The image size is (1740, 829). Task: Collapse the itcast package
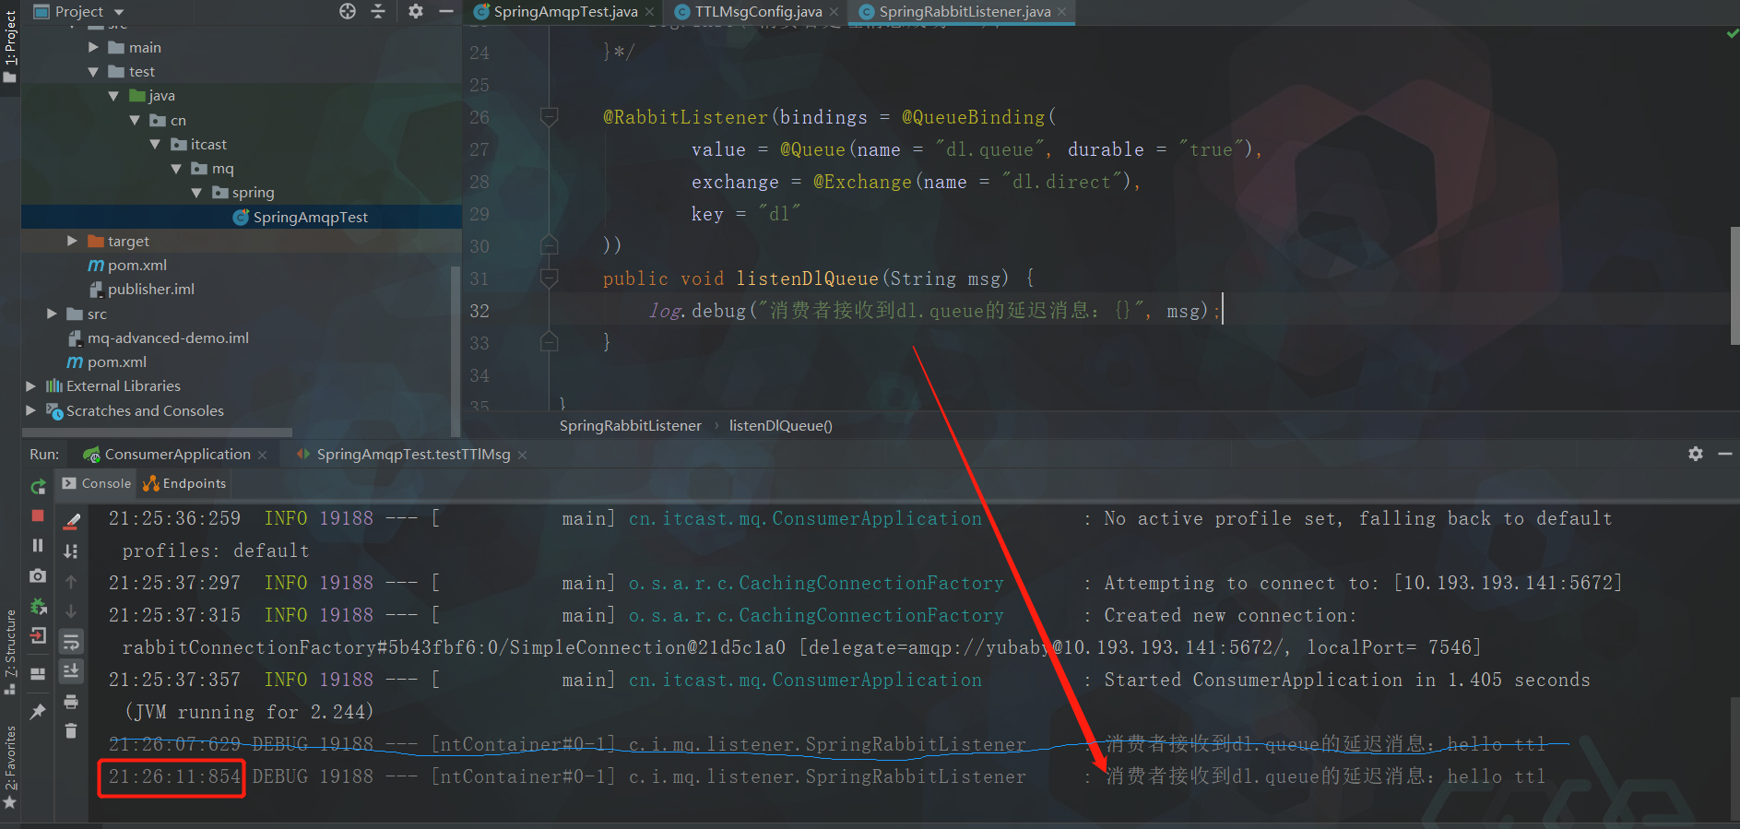point(155,145)
